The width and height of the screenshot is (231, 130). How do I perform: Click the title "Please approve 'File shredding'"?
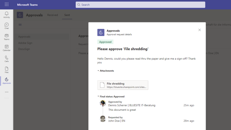click(x=123, y=49)
